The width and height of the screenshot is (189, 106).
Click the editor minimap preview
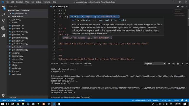[x=180, y=12]
